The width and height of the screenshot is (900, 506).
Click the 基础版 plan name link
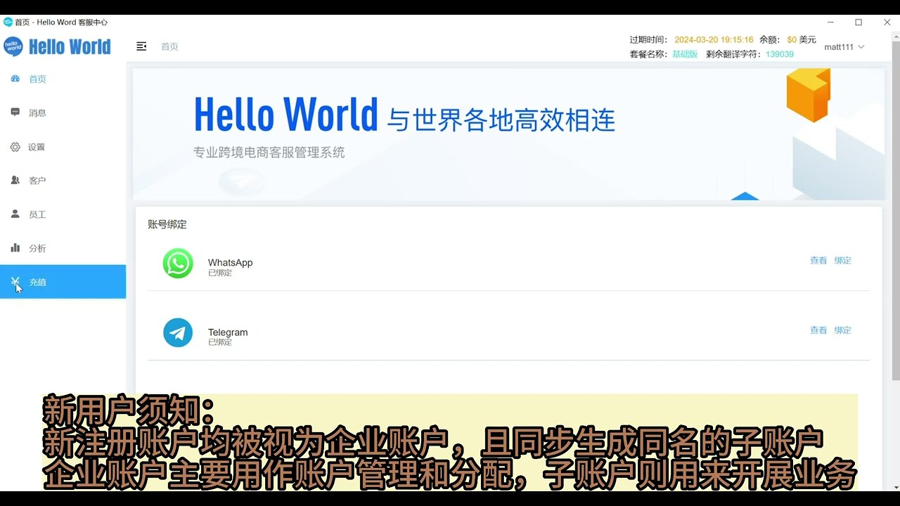(684, 54)
